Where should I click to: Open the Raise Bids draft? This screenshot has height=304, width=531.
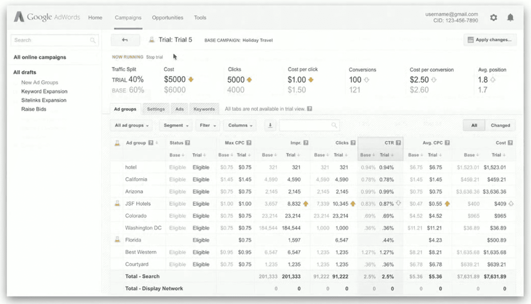tap(34, 109)
